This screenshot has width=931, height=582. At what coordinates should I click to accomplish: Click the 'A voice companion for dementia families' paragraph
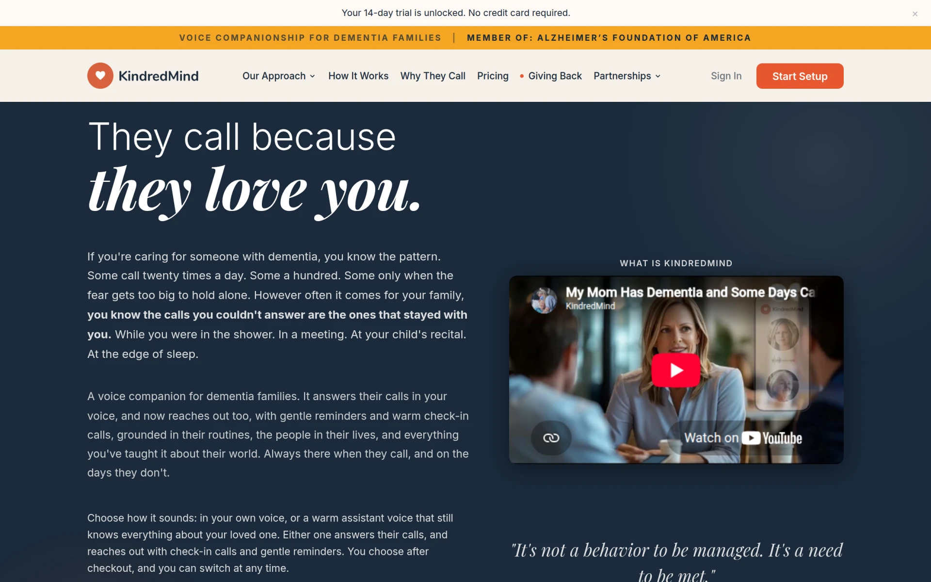[278, 434]
